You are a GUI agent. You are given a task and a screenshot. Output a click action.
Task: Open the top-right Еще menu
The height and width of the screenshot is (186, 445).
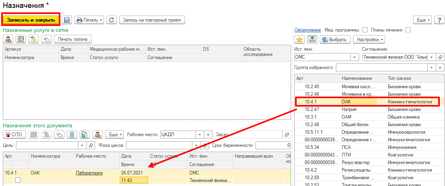coord(423,20)
